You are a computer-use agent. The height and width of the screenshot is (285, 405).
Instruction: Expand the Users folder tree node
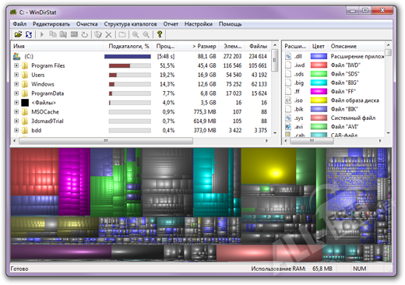(x=16, y=75)
